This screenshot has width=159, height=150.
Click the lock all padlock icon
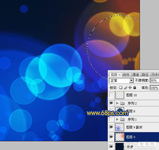pyautogui.click(x=135, y=88)
